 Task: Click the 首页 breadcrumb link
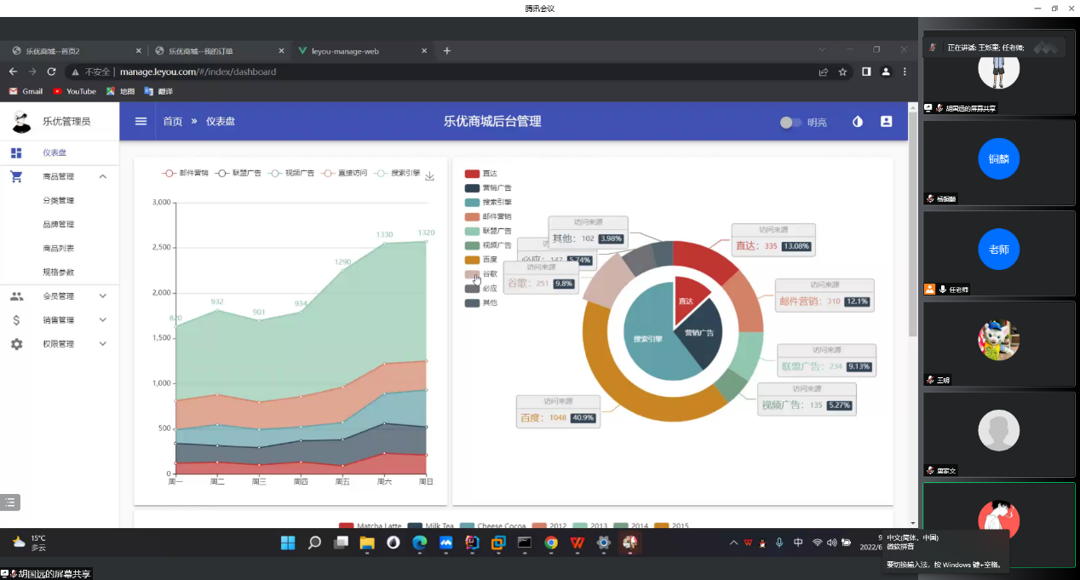(173, 122)
